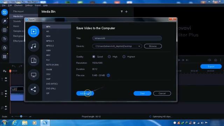Image resolution: width=224 pixels, height=126 pixels.
Task: Click the Add track icon on timeline
Action: (x=5, y=71)
